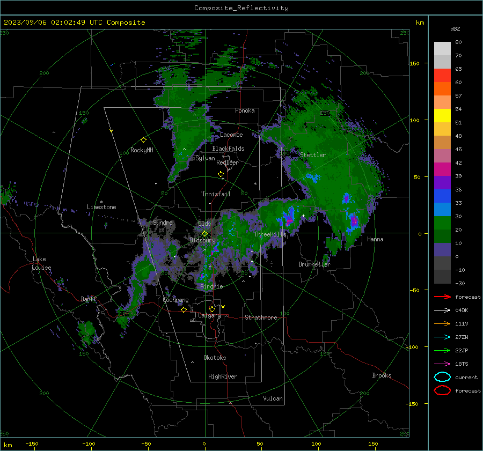The width and height of the screenshot is (483, 451).
Task: Click the yellow radar site marker at Olds
Action: 204,234
